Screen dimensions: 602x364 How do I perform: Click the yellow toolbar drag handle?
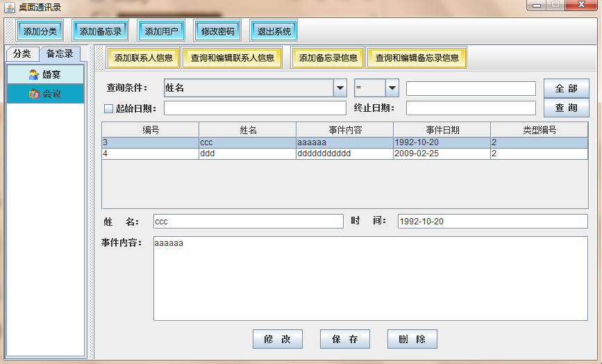99,58
